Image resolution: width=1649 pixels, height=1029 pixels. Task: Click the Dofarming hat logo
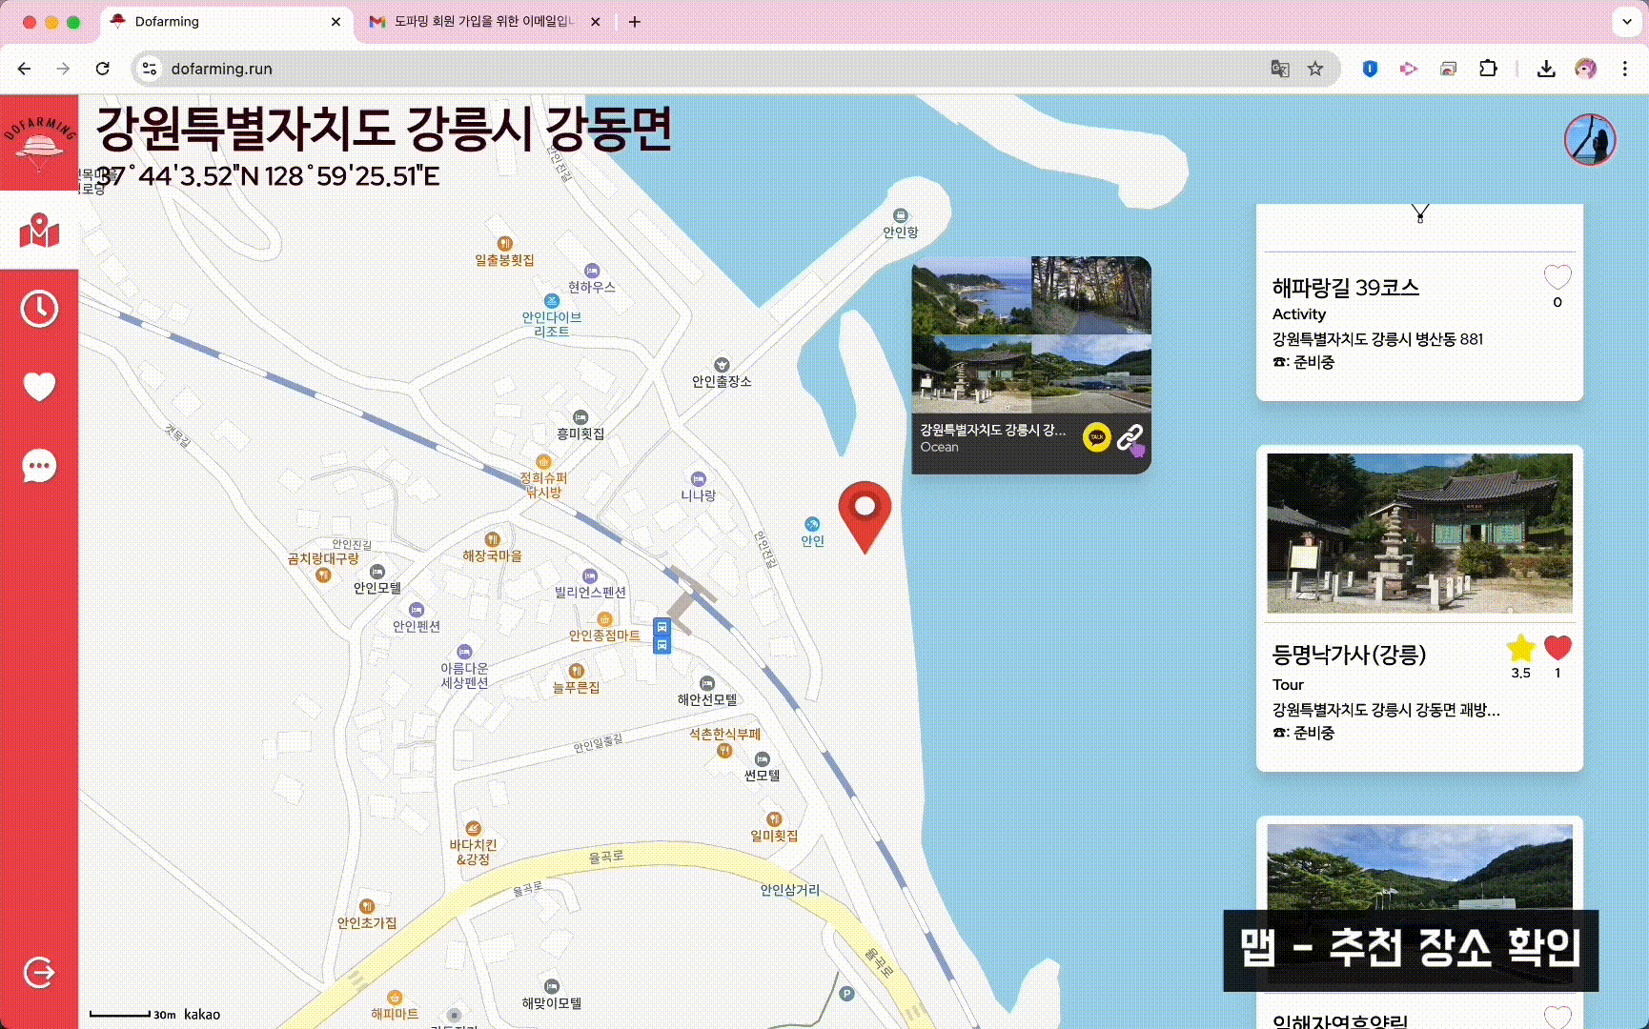pos(39,144)
